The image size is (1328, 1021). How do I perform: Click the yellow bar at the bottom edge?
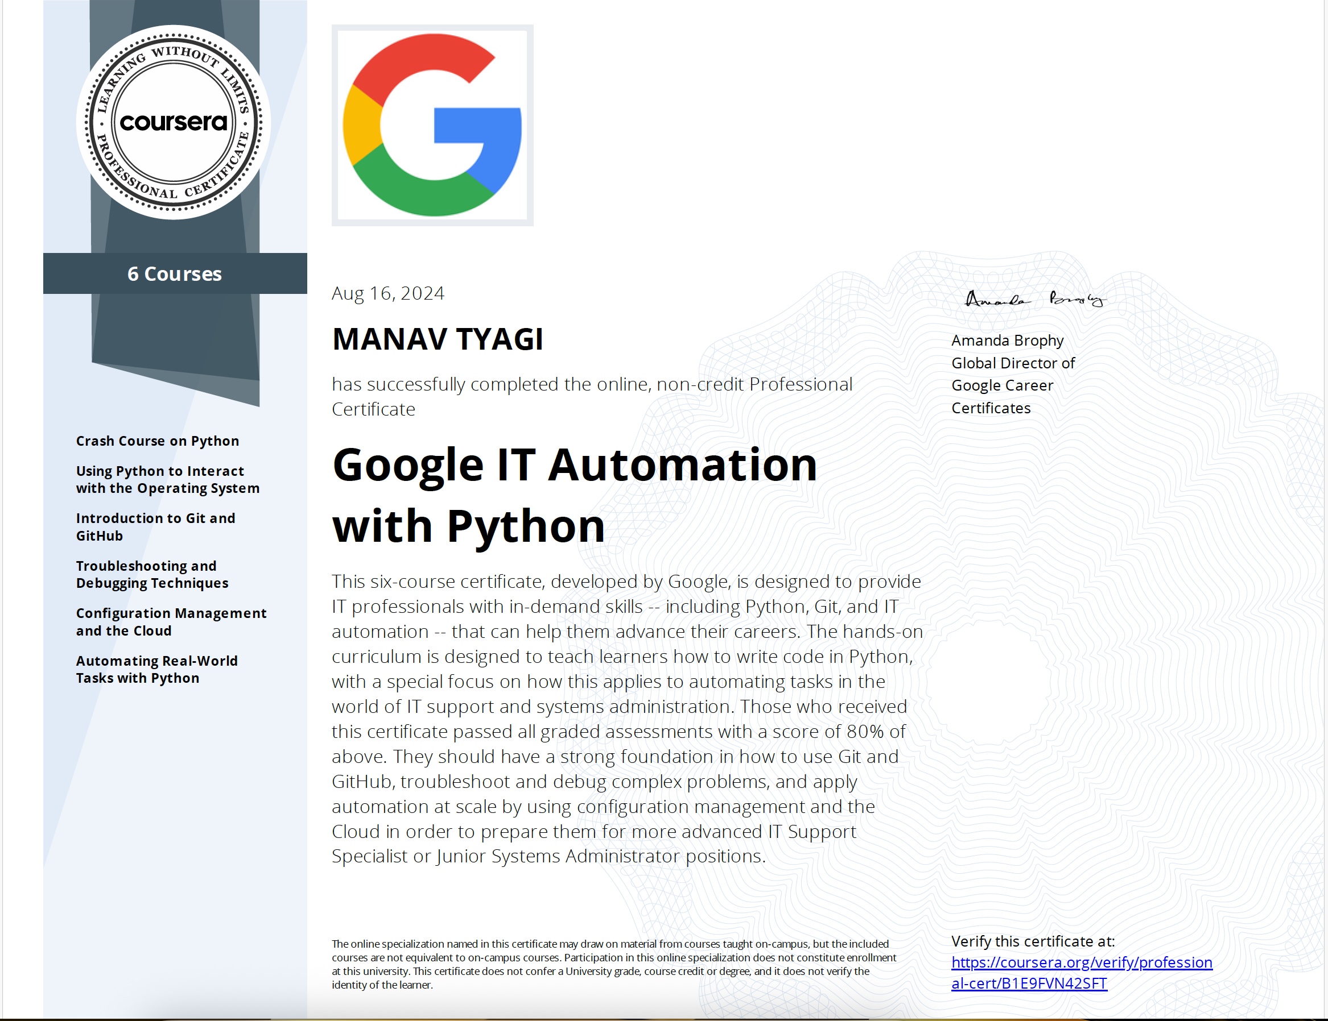pyautogui.click(x=664, y=1018)
